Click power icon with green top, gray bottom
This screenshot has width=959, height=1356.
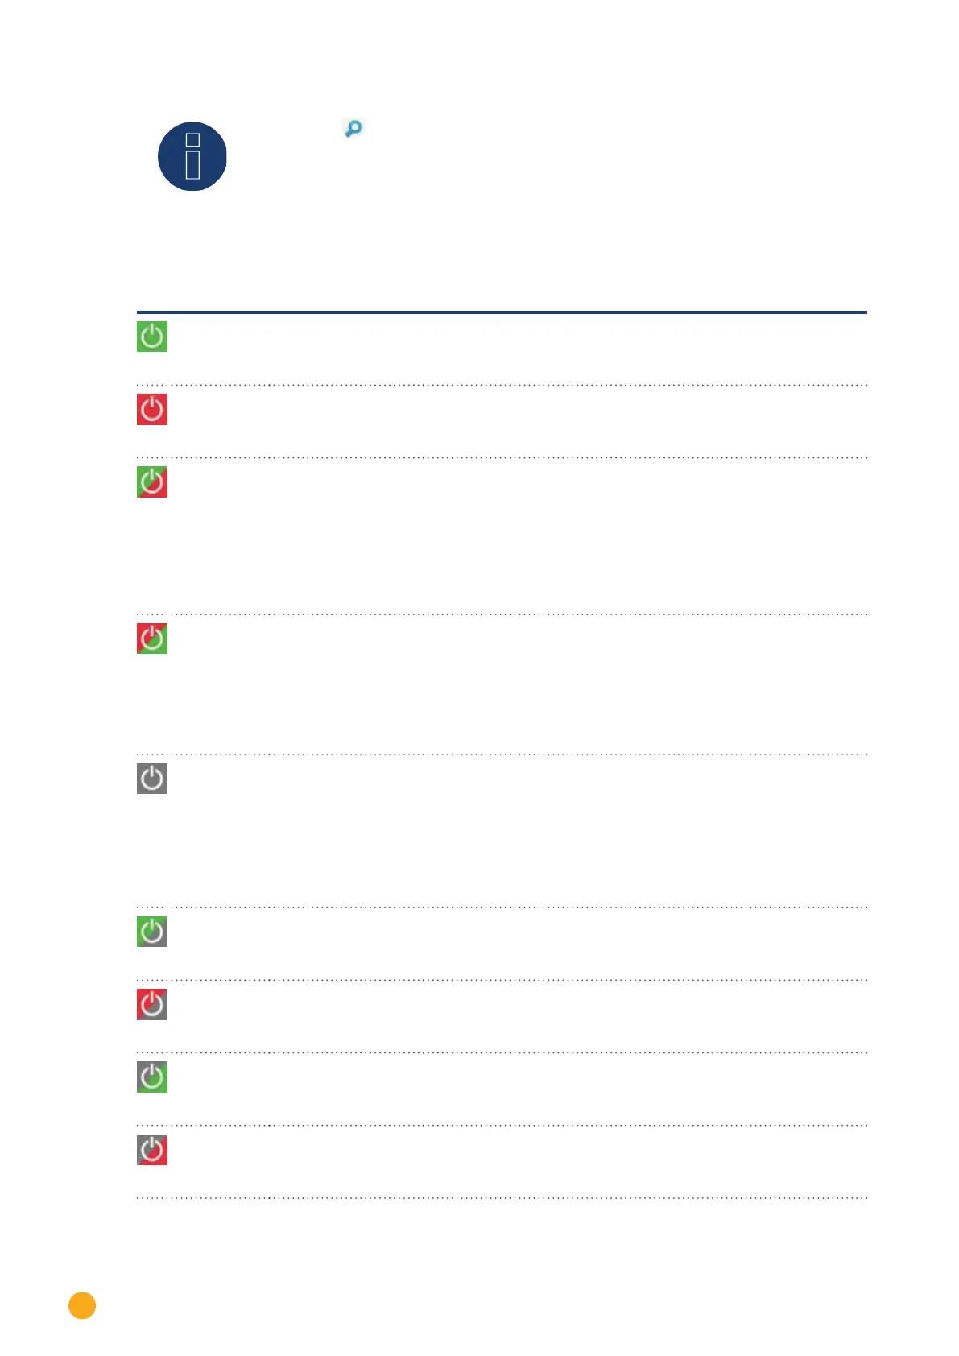[x=152, y=931]
